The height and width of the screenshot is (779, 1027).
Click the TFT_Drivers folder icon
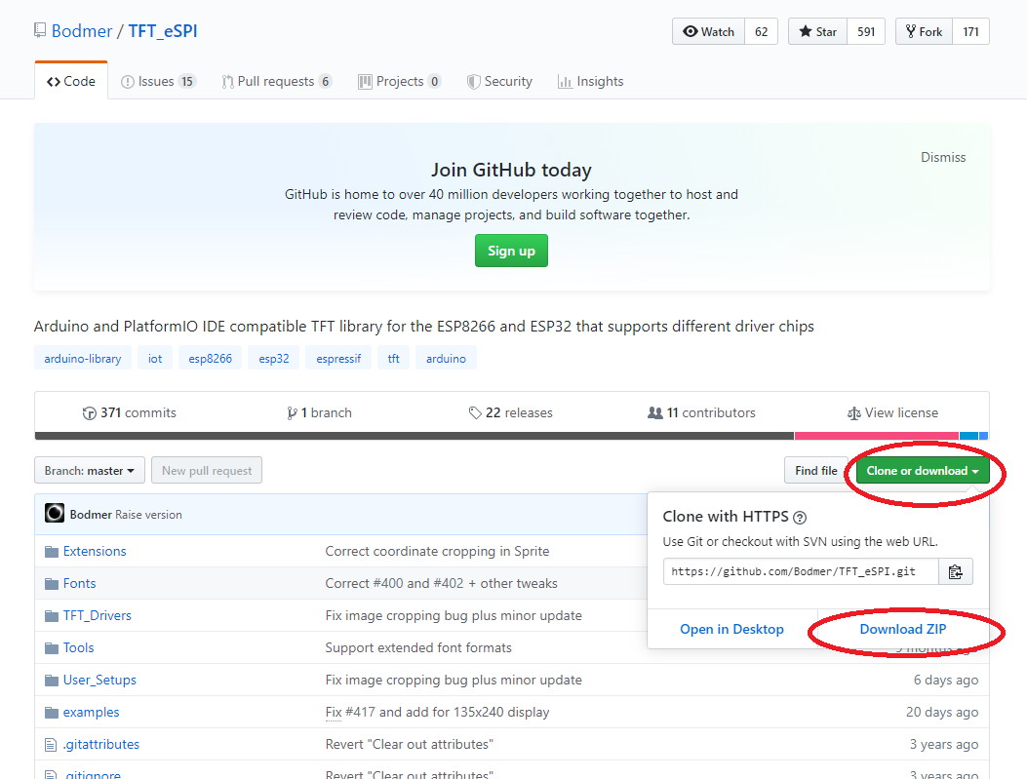pyautogui.click(x=52, y=616)
